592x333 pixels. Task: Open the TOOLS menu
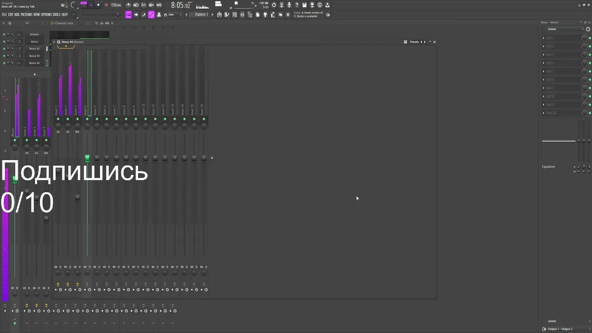[x=56, y=14]
